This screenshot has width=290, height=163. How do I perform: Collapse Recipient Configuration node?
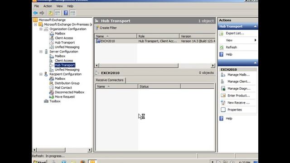click(x=41, y=74)
